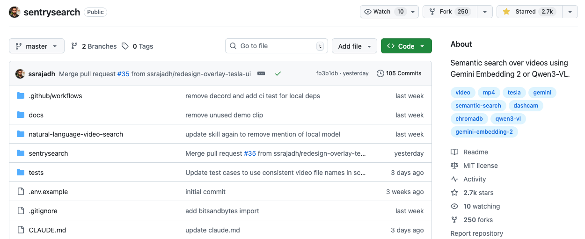
Task: Click the commit message ellipsis expand icon
Action: coord(261,73)
